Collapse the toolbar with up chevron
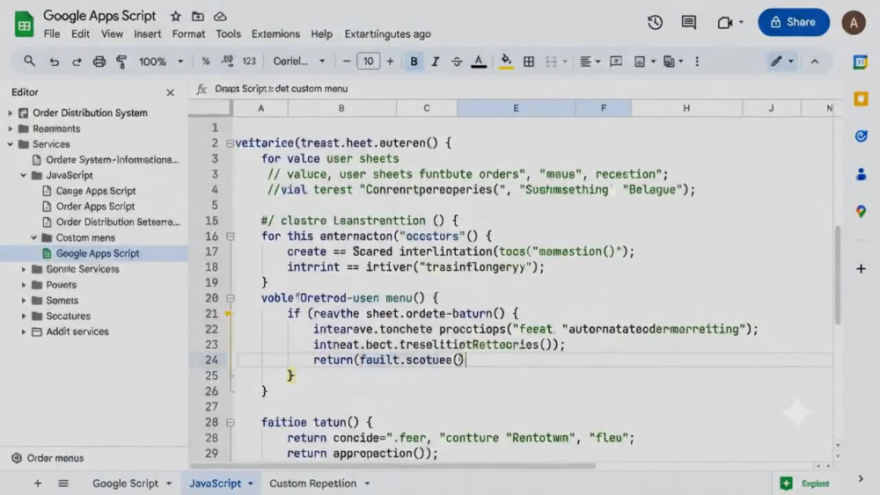Image resolution: width=880 pixels, height=495 pixels. (814, 62)
